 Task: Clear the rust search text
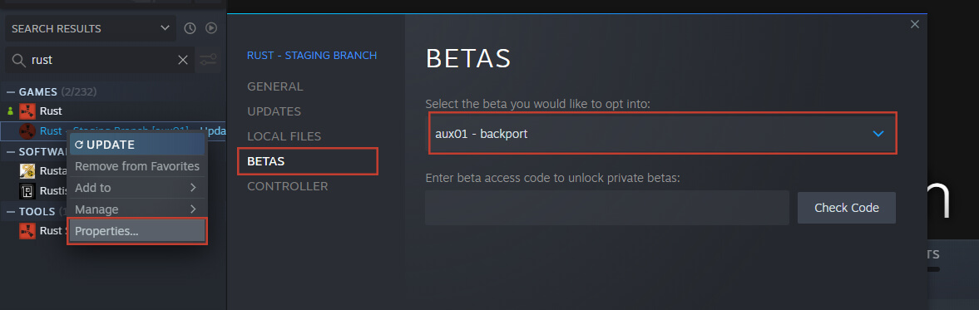point(183,60)
